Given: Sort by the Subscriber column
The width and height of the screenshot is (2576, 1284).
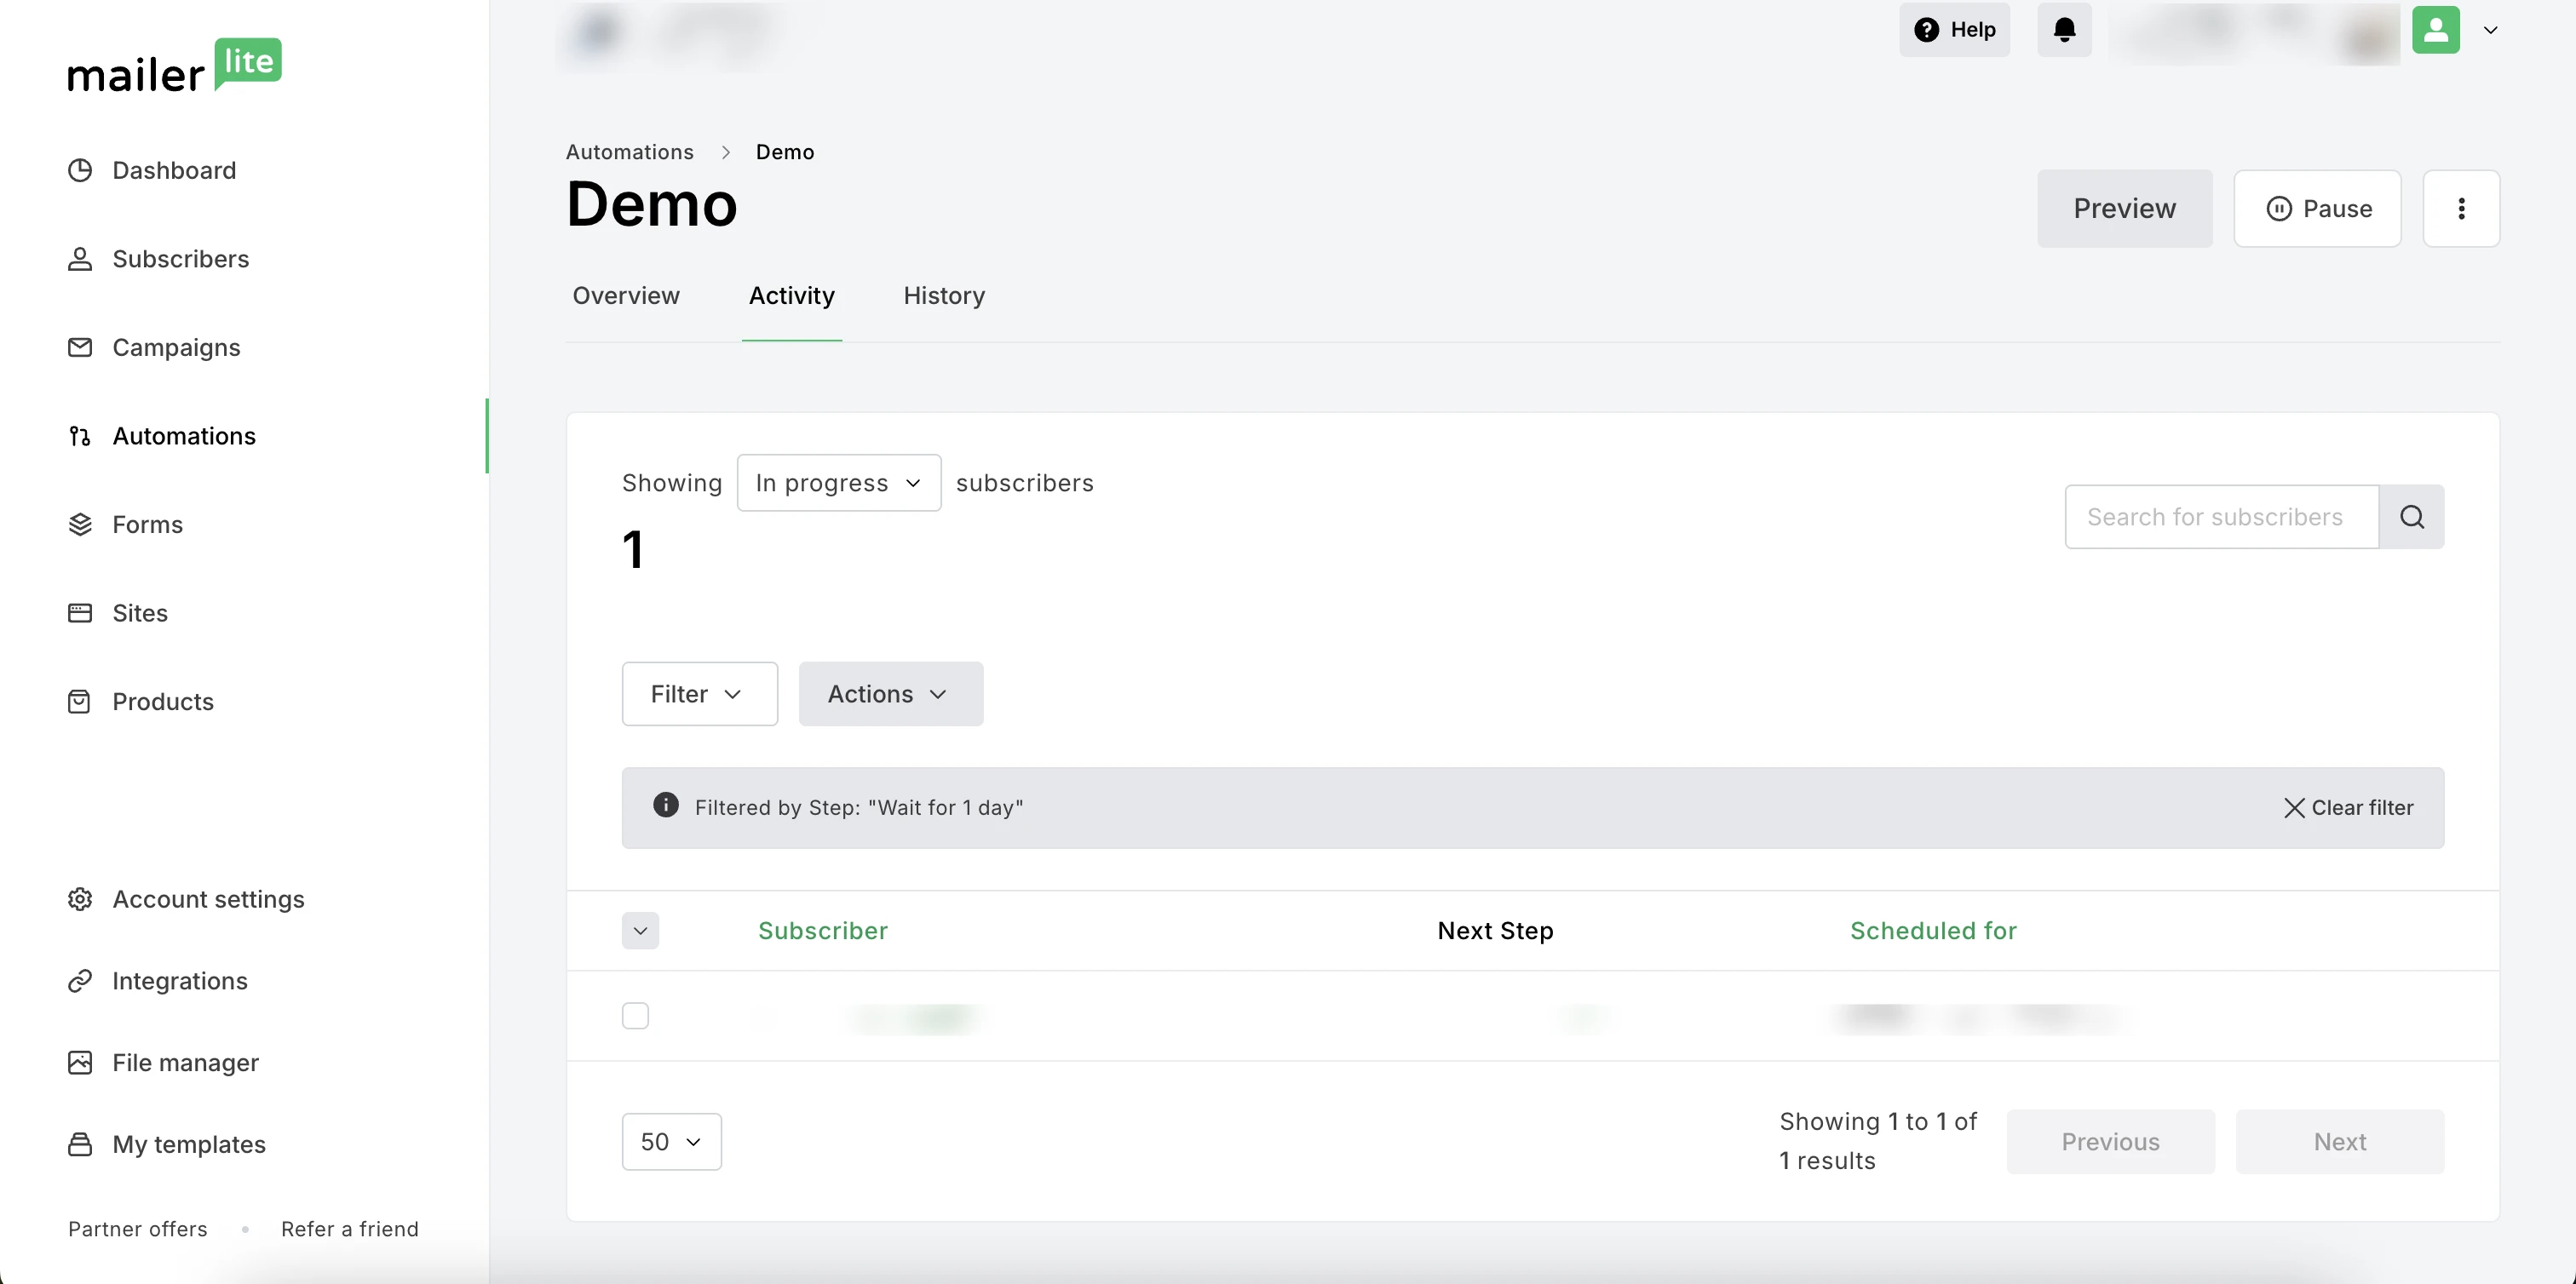Looking at the screenshot, I should 823,931.
